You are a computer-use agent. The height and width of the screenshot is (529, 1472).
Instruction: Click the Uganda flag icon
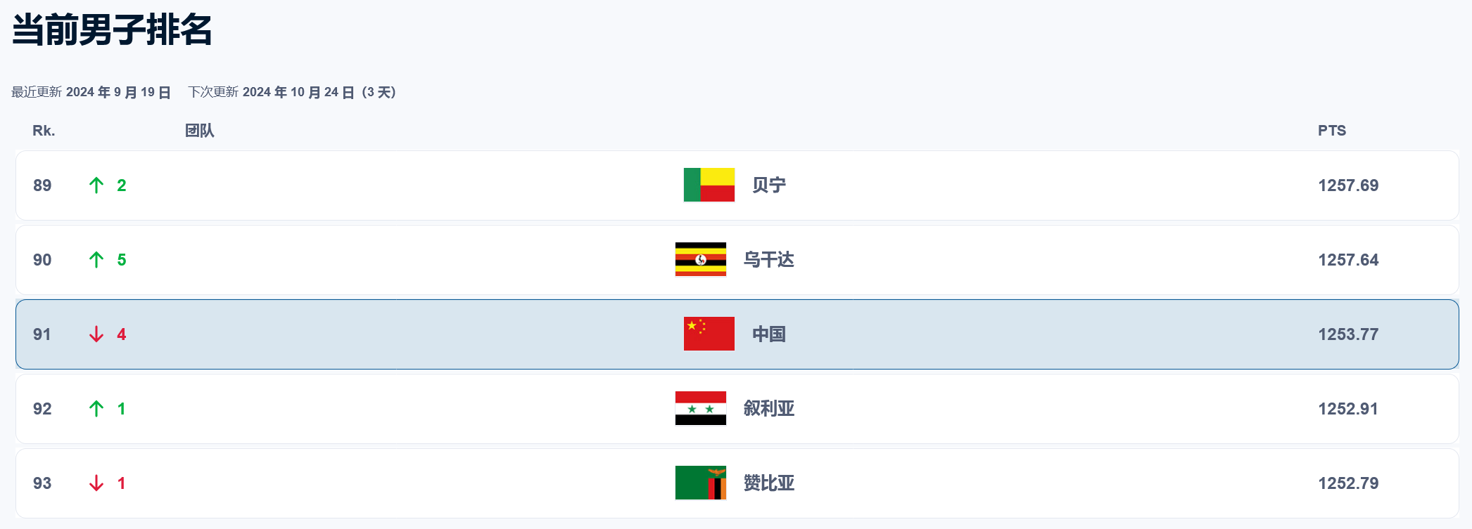tap(700, 259)
